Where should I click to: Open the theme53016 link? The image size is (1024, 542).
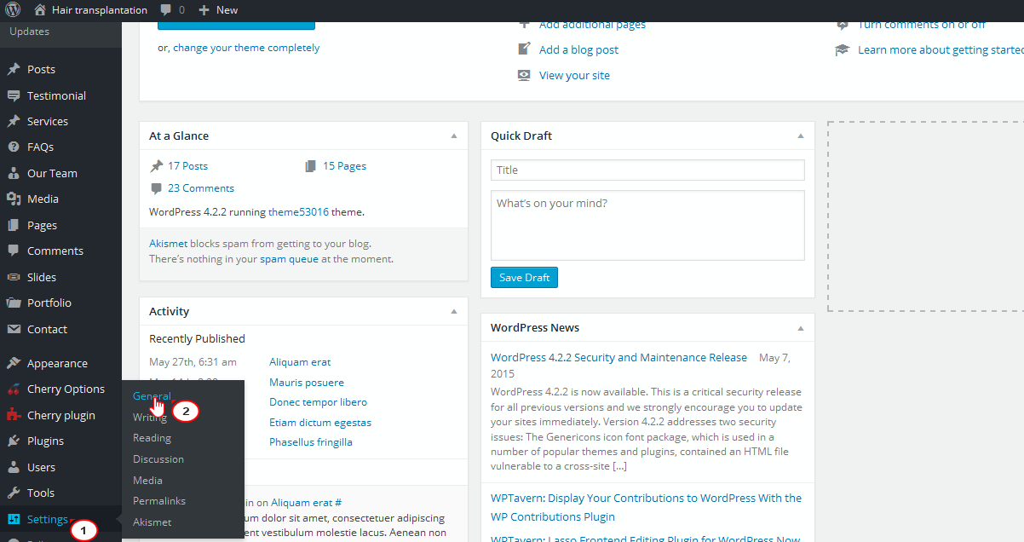pyautogui.click(x=298, y=212)
